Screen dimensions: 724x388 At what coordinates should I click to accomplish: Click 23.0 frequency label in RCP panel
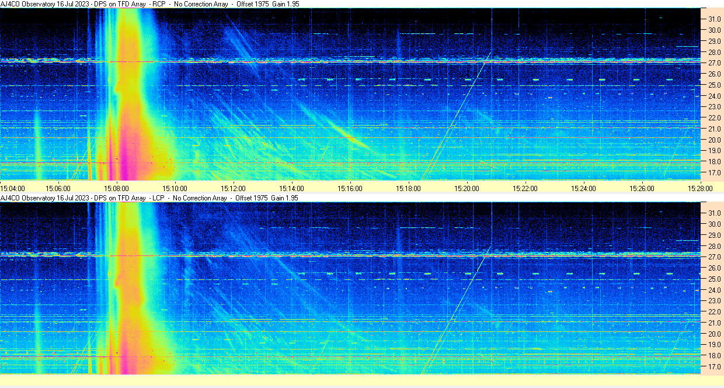(x=715, y=107)
